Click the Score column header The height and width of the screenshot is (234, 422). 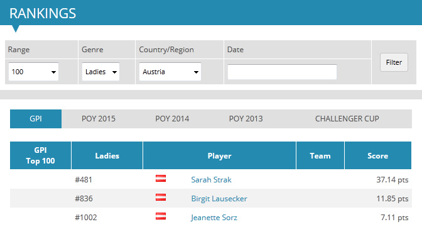coord(378,155)
